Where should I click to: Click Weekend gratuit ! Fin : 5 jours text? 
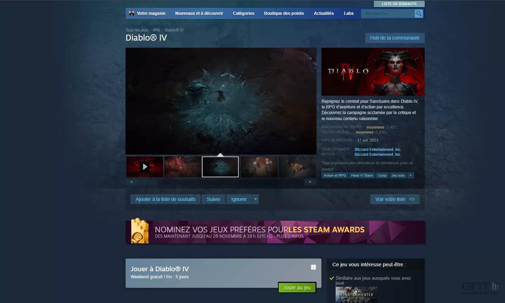tap(159, 277)
